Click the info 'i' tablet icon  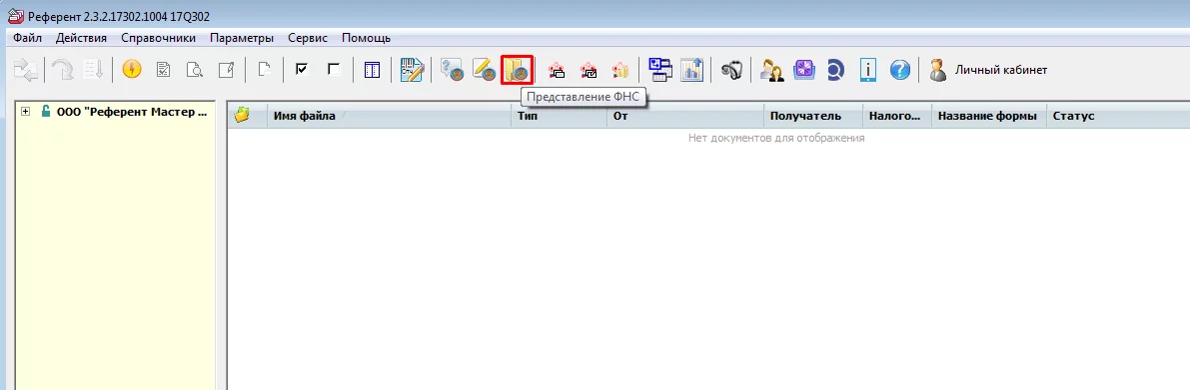pos(868,70)
